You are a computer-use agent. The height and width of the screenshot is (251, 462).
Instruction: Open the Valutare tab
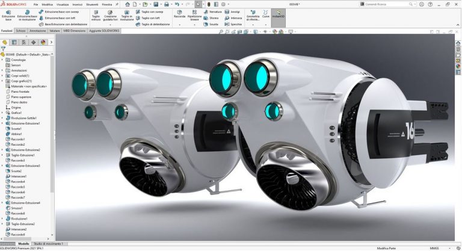click(x=54, y=29)
